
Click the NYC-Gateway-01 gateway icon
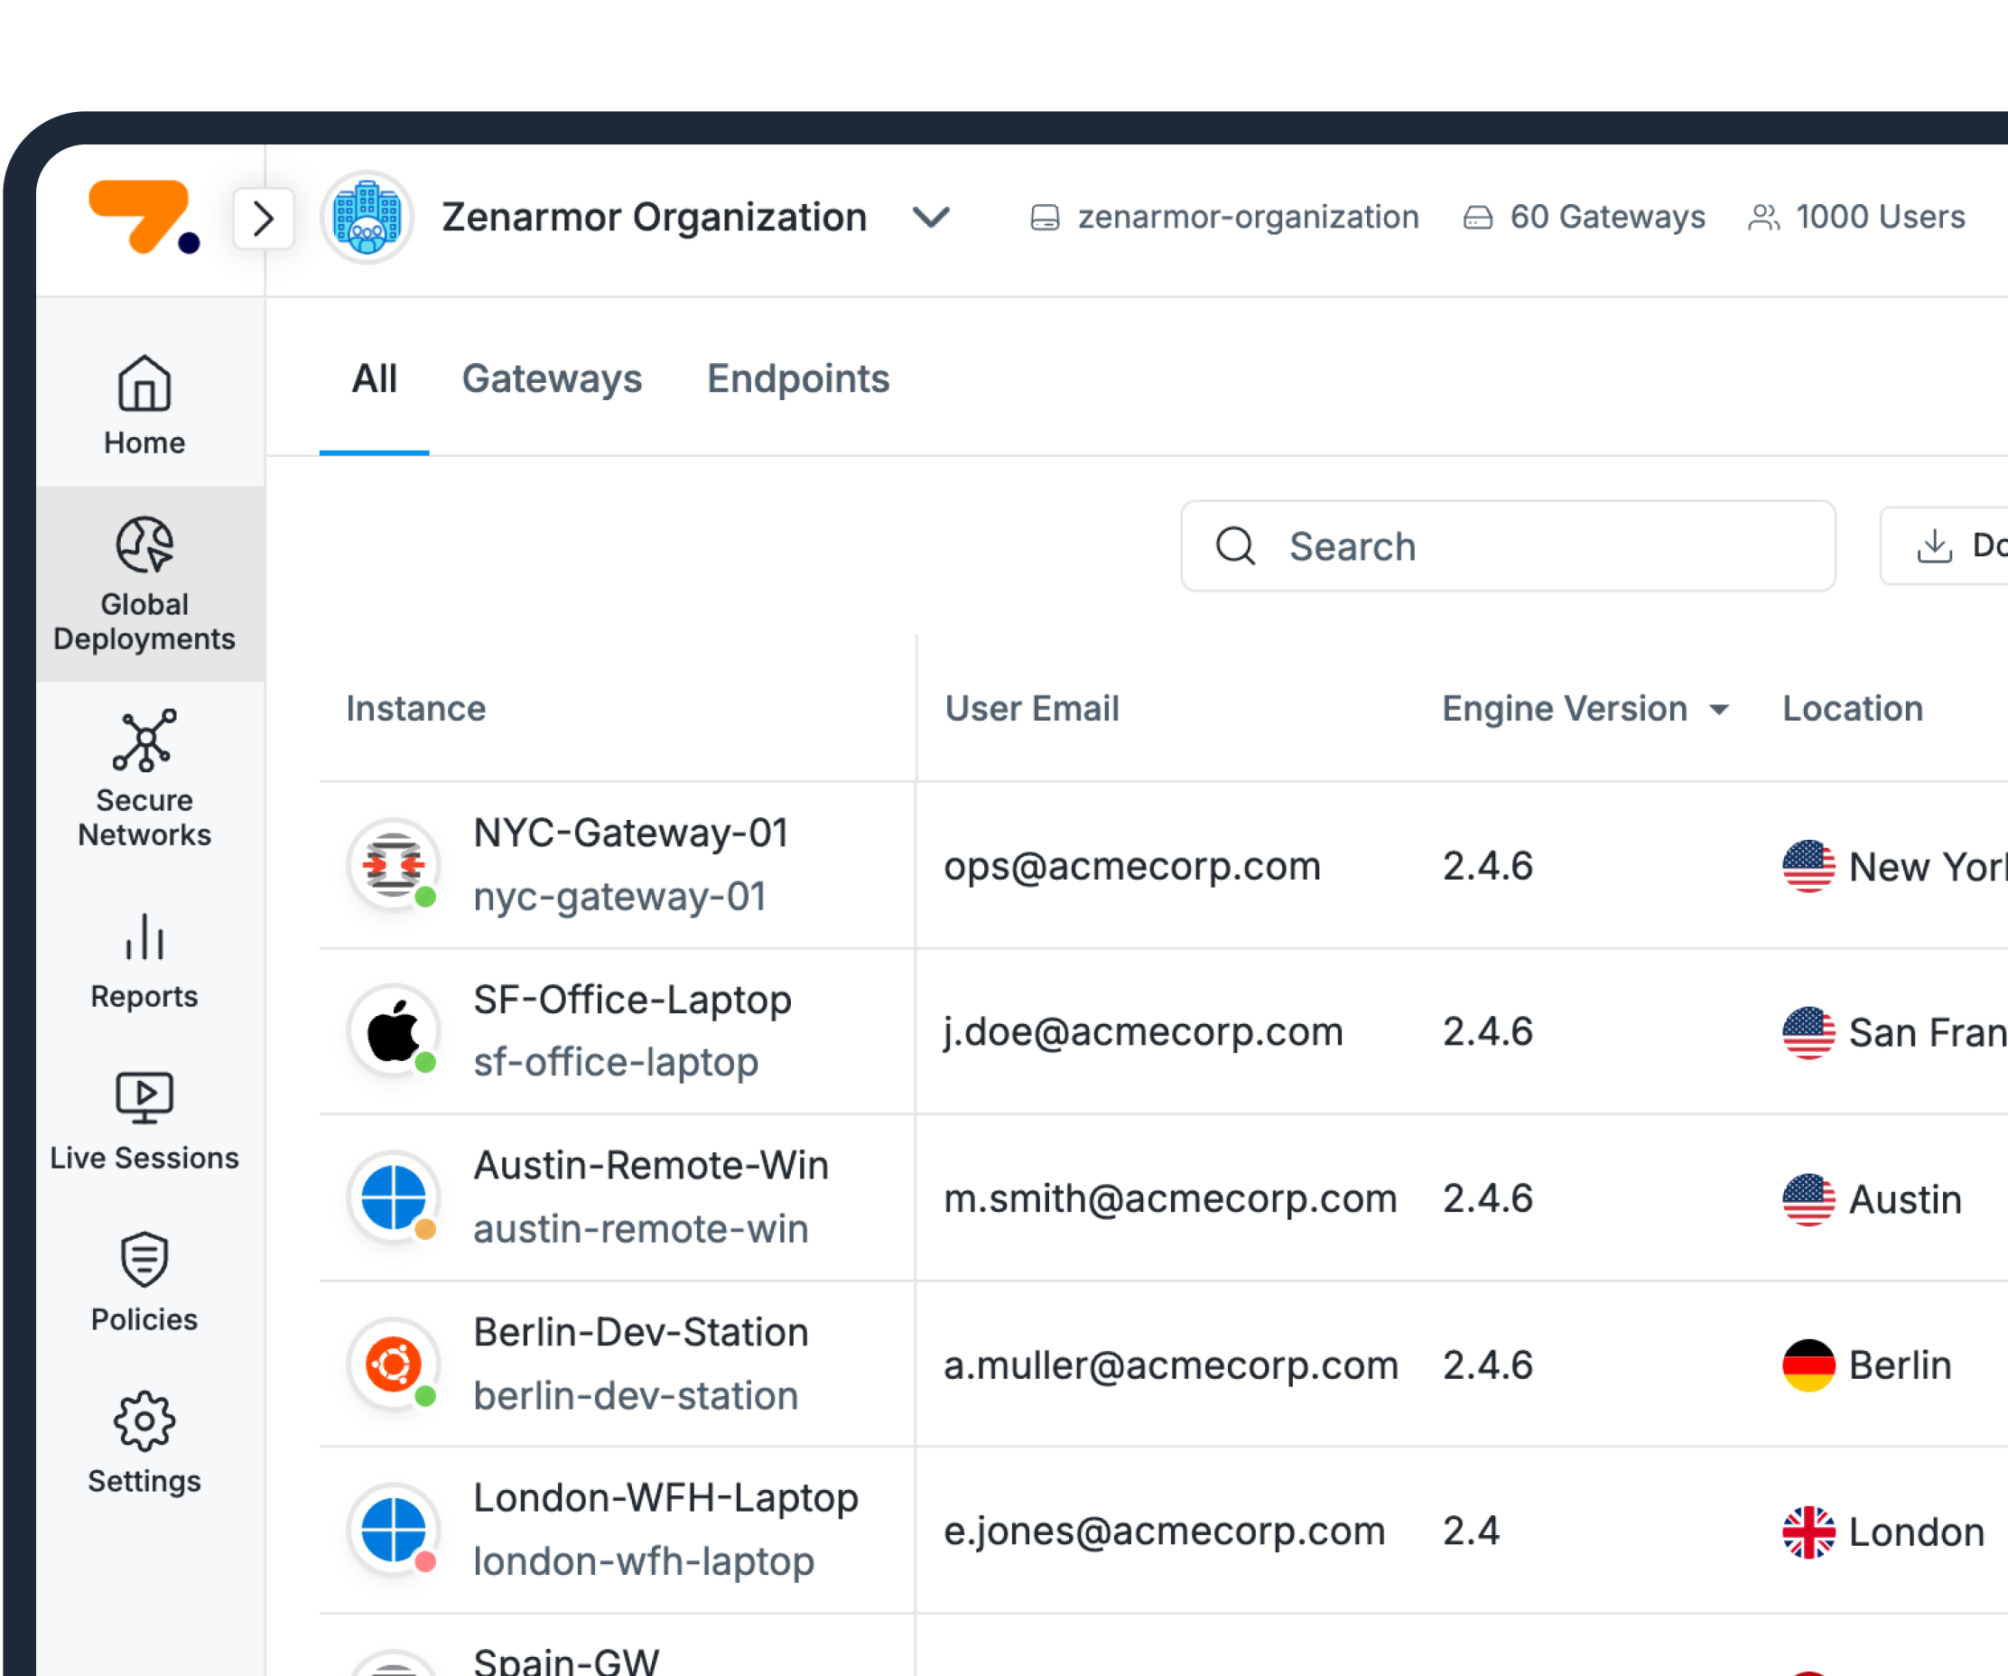pyautogui.click(x=393, y=865)
